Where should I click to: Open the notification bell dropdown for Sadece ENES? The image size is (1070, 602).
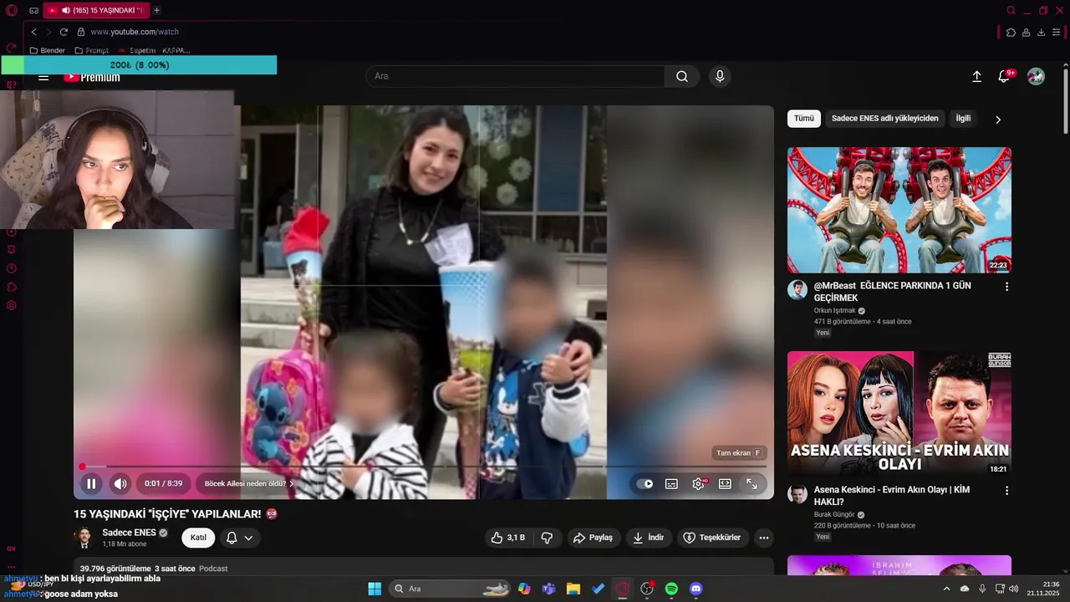[239, 538]
